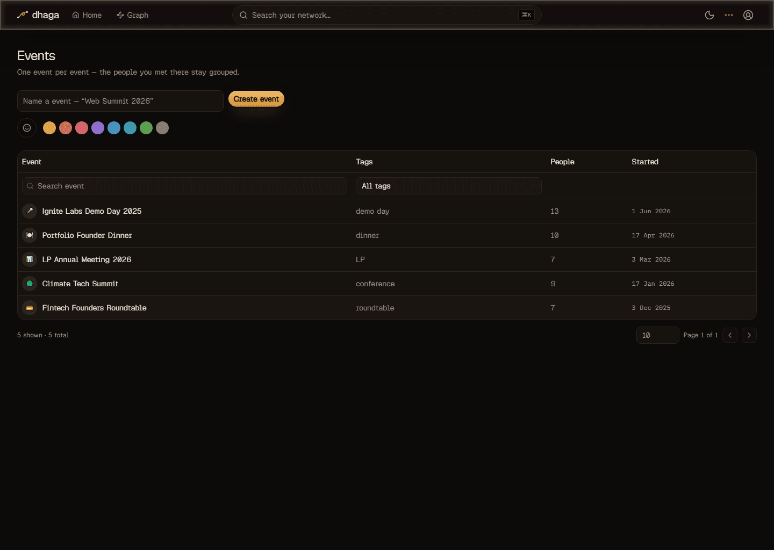This screenshot has width=774, height=550.
Task: Sort by the Event column header
Action: tap(32, 162)
